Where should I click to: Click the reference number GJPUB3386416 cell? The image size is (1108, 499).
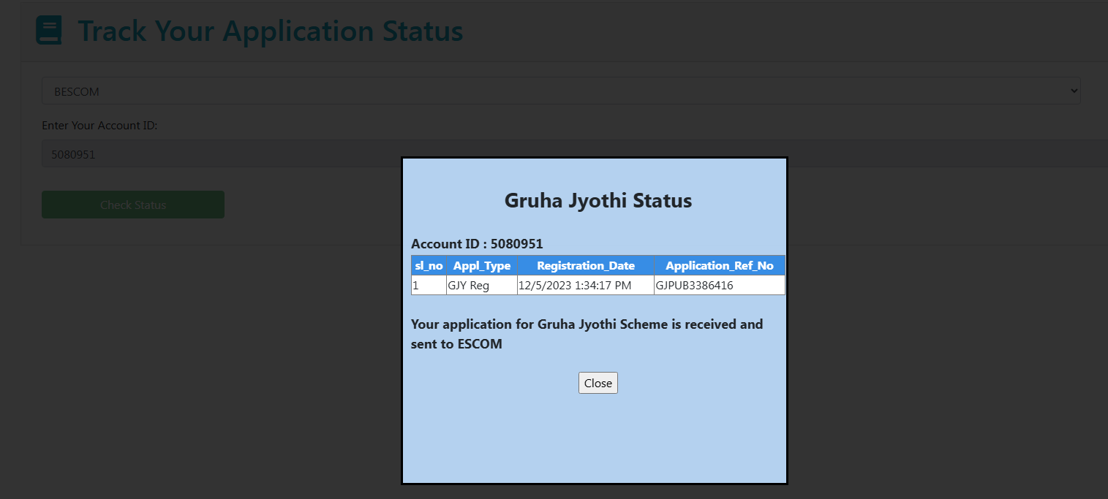719,285
